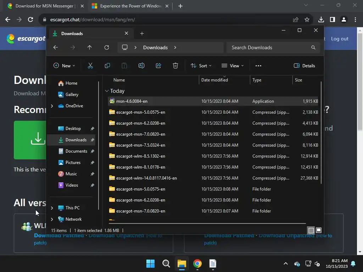
Task: Toggle the Details pane button
Action: pos(305,66)
